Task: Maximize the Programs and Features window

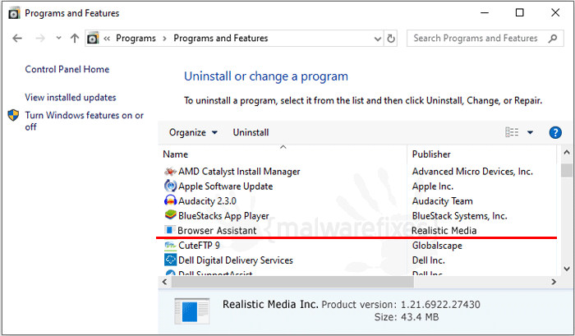Action: click(x=520, y=13)
